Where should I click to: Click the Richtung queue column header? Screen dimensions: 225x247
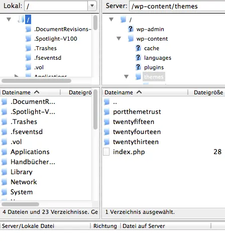coord(105,226)
